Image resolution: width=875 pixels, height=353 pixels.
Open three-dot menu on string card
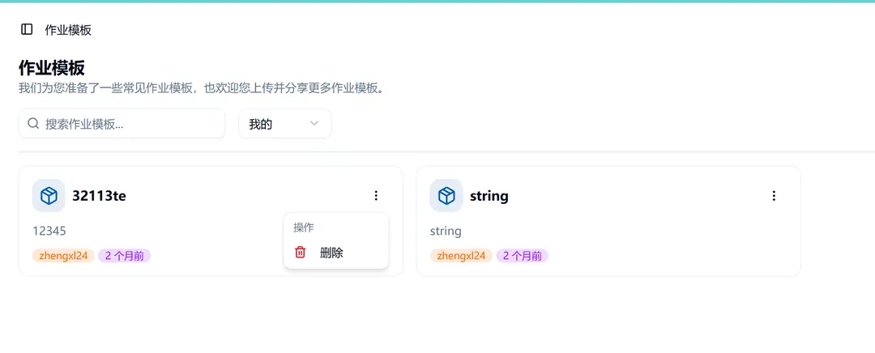(x=774, y=196)
